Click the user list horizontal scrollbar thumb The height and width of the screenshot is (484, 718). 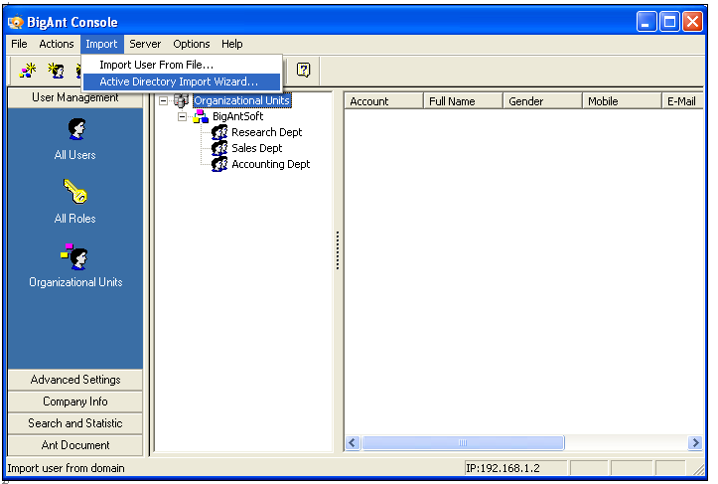463,442
